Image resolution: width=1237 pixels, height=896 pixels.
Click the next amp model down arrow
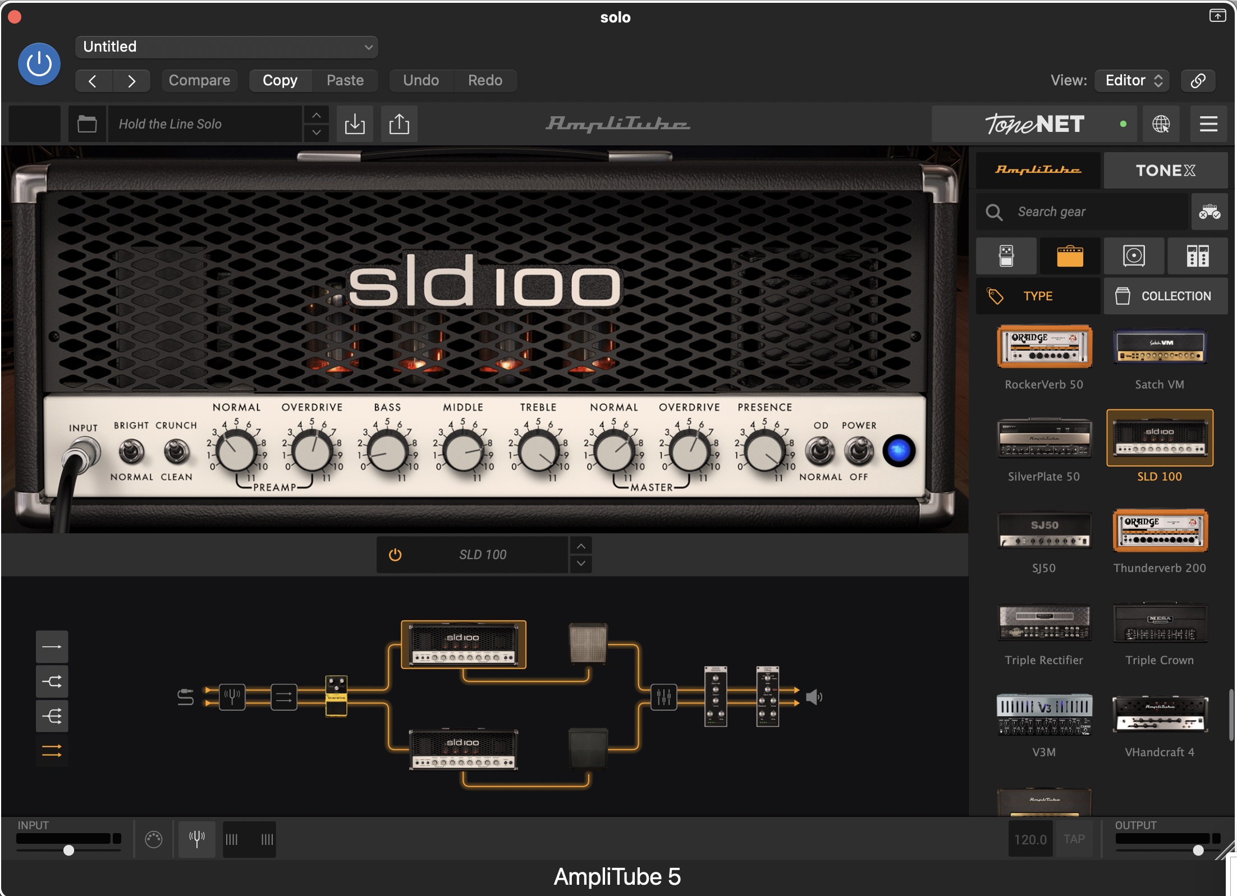pyautogui.click(x=581, y=564)
